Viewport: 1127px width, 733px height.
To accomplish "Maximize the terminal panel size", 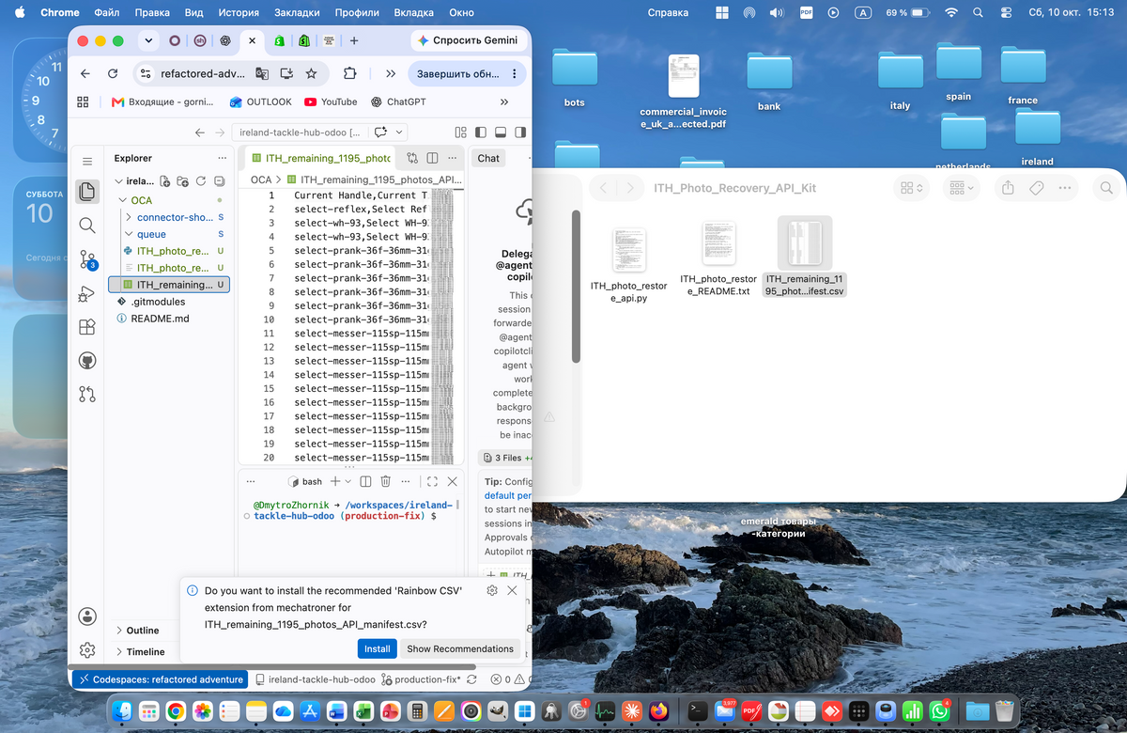I will (x=432, y=481).
